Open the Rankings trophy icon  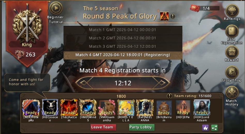tap(232, 11)
